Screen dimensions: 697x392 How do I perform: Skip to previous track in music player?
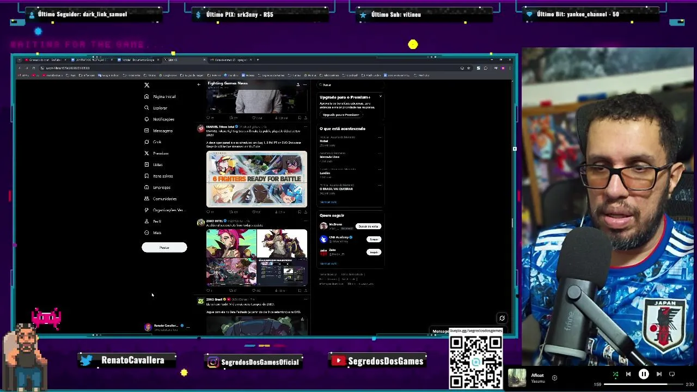tap(628, 375)
